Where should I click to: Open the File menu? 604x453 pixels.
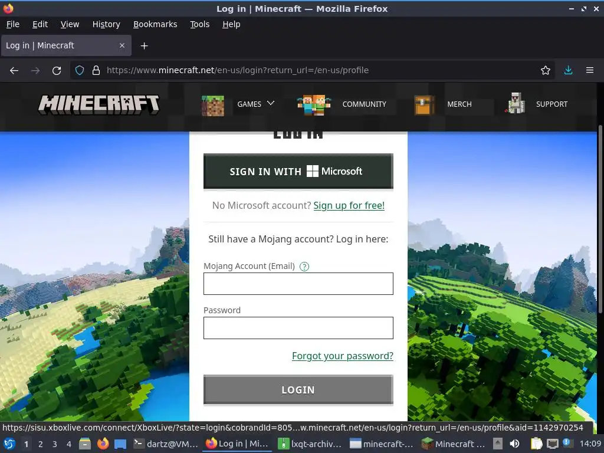(x=13, y=24)
